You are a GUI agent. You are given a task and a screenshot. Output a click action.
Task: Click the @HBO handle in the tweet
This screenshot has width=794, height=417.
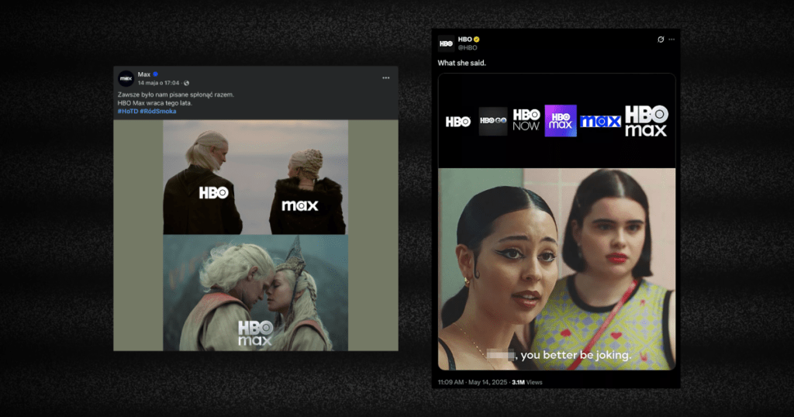pos(468,48)
